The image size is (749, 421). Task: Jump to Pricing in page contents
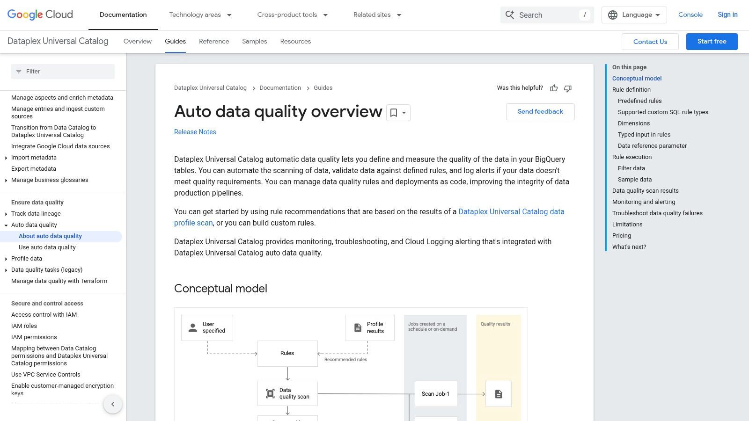pos(621,236)
